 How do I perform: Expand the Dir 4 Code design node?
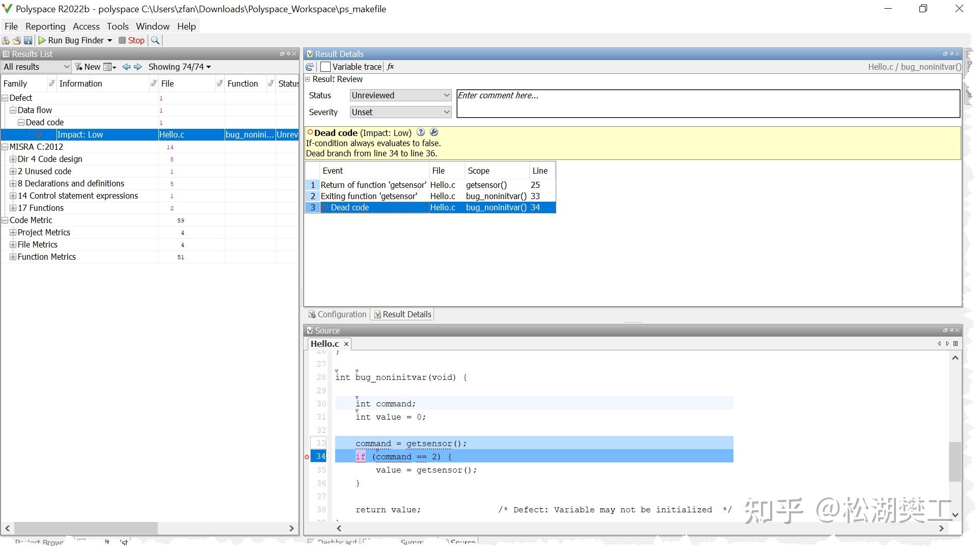pos(13,159)
